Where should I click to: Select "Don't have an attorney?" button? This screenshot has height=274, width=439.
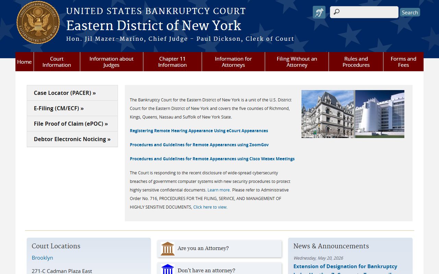tap(219, 269)
